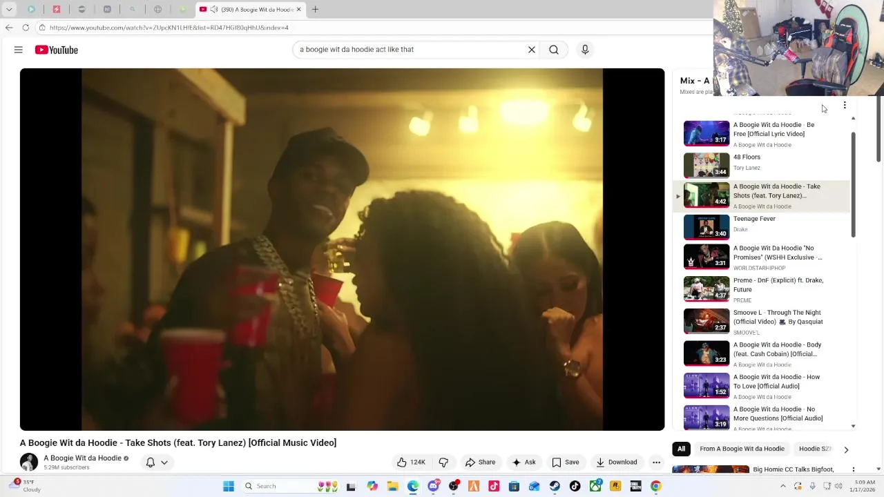Clear the search box with X

pyautogui.click(x=532, y=50)
